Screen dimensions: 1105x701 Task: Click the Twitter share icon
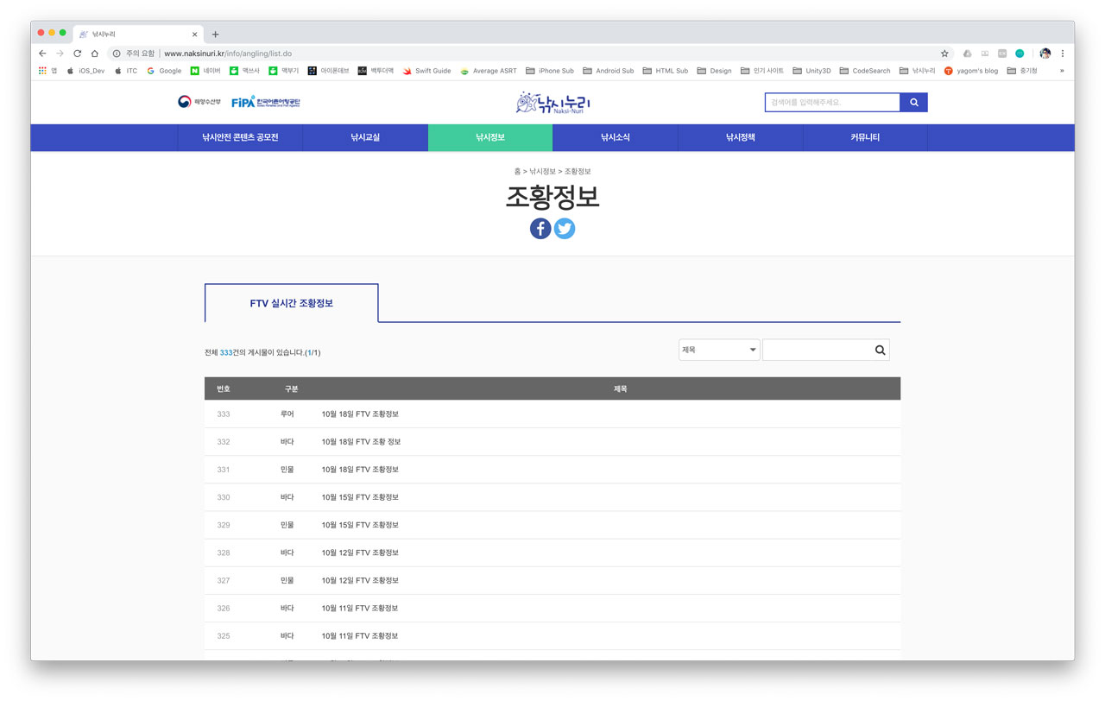pos(565,229)
